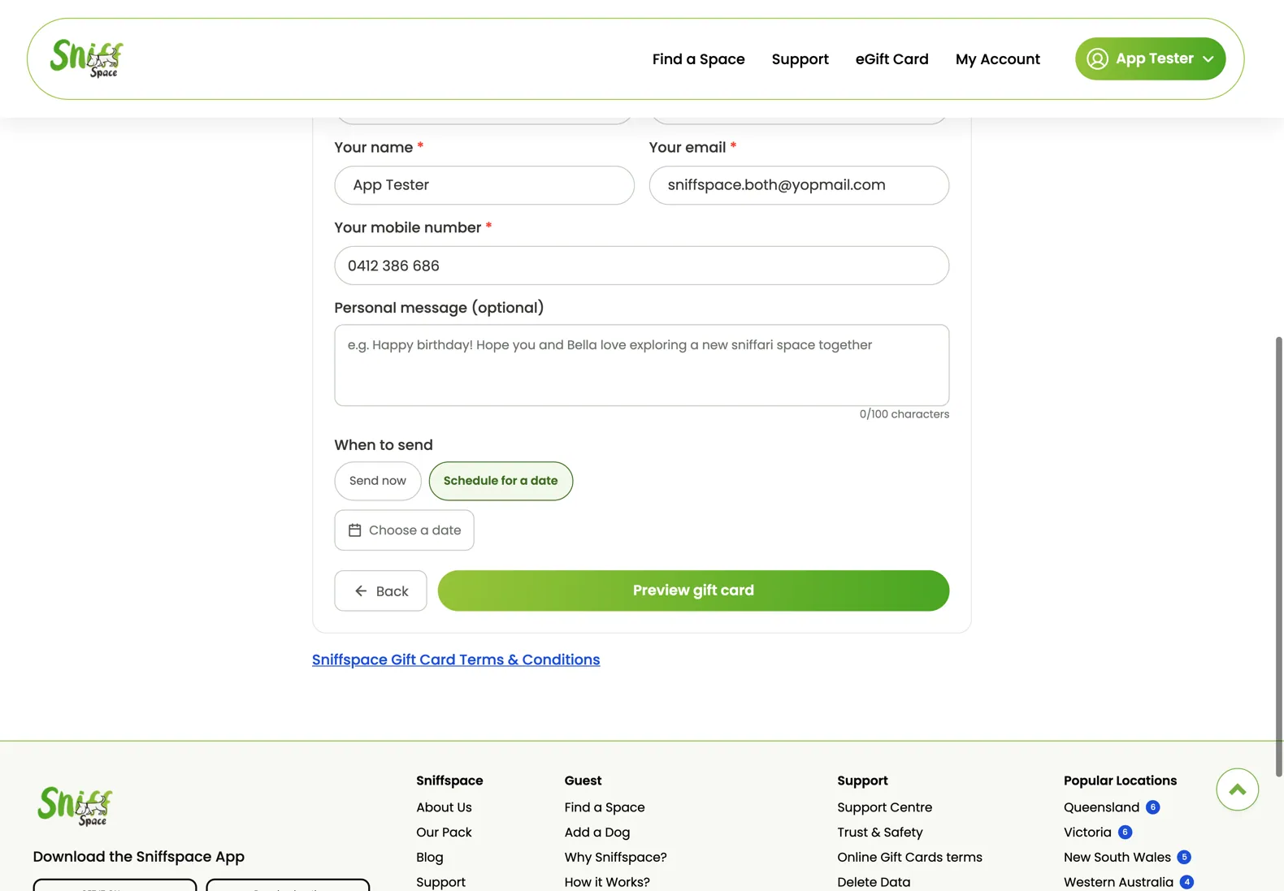Open Delete Data footer link
This screenshot has width=1284, height=891.
[874, 882]
